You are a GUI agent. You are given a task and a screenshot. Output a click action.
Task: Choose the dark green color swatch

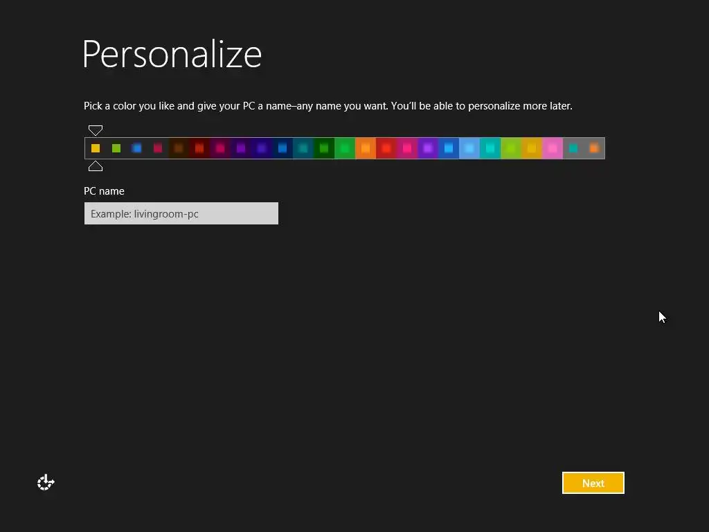324,148
